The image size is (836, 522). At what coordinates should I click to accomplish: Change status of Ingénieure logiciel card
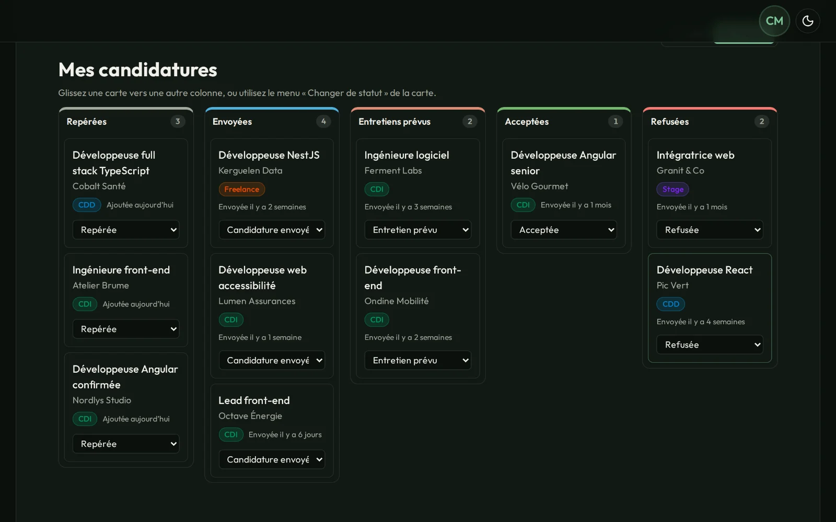coord(418,230)
